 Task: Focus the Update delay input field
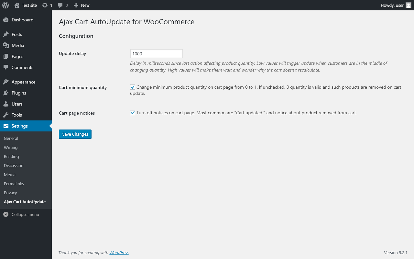[x=157, y=54]
